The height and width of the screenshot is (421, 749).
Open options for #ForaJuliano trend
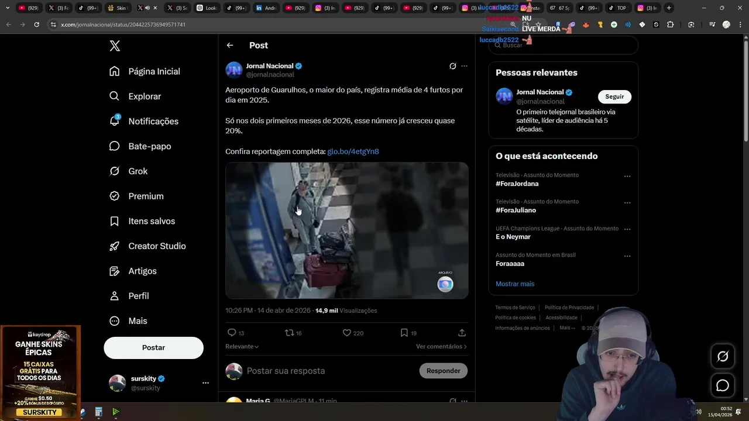(627, 203)
